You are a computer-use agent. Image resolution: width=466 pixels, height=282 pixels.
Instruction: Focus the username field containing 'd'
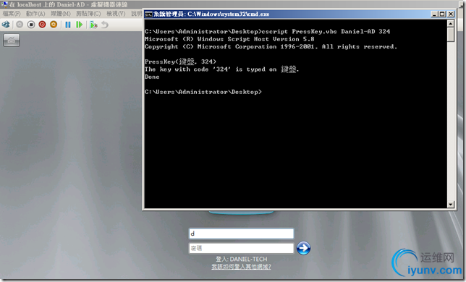pyautogui.click(x=242, y=234)
